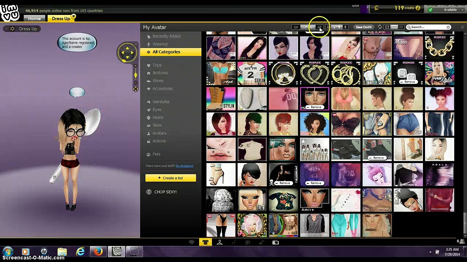The width and height of the screenshot is (467, 262).
Task: Open the Shoes category
Action: point(158,81)
